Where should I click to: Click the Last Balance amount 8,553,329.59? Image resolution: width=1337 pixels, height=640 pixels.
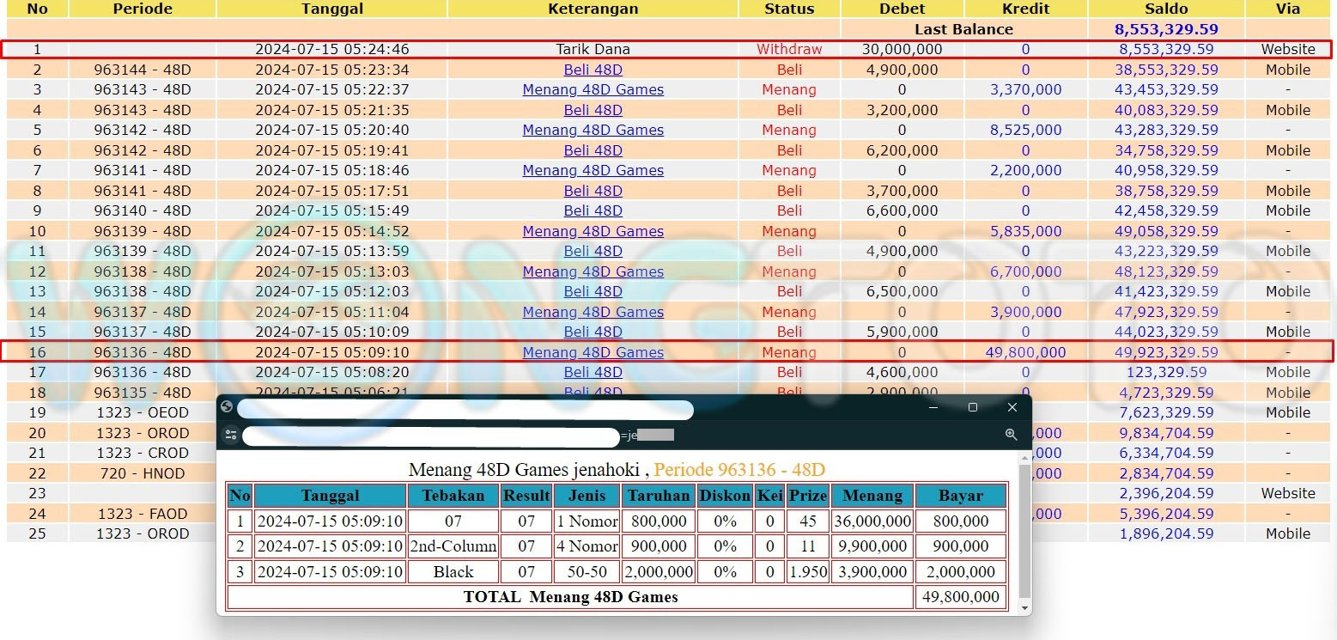click(x=1166, y=29)
